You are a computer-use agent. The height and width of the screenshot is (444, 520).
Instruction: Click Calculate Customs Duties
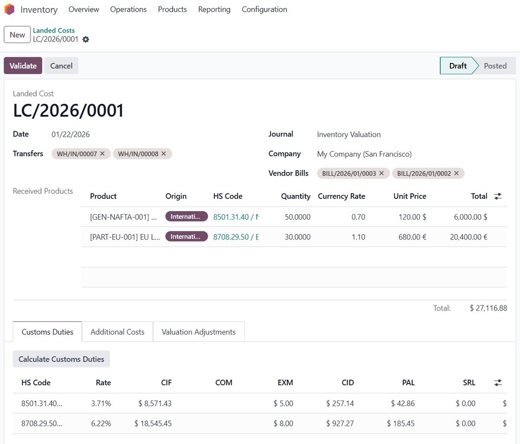(x=61, y=359)
